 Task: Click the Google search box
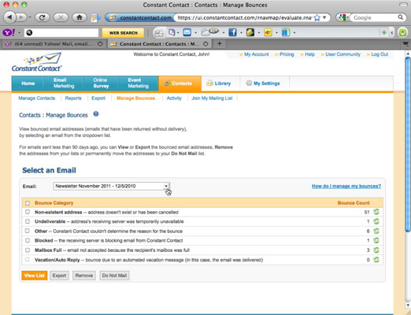pos(374,17)
